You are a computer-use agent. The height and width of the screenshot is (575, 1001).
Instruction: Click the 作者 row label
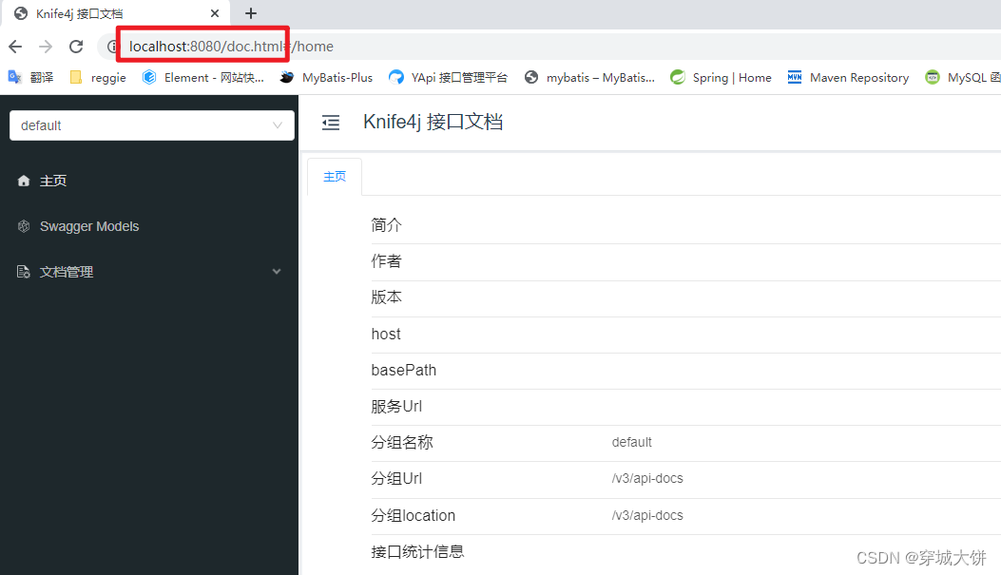[x=386, y=261]
